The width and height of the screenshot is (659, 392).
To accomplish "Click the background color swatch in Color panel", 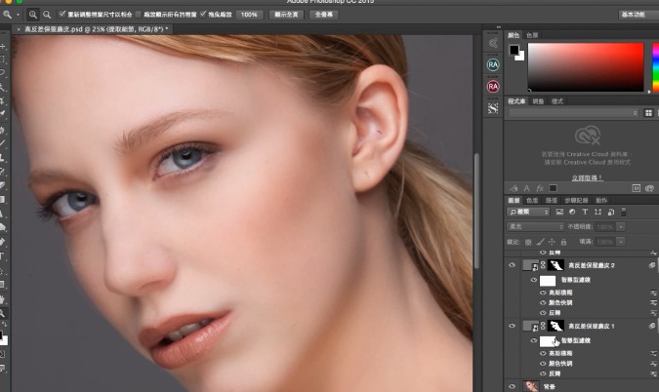I will [x=521, y=57].
